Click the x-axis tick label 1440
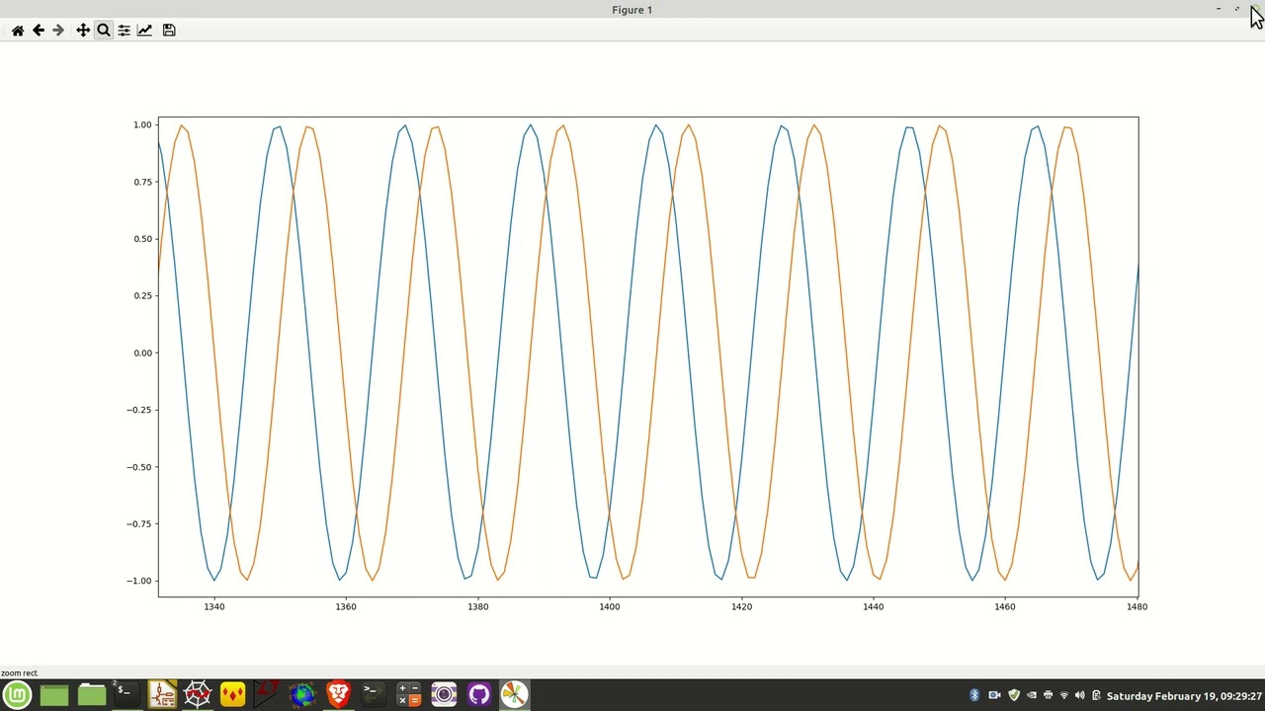Viewport: 1265px width, 711px height. [873, 606]
